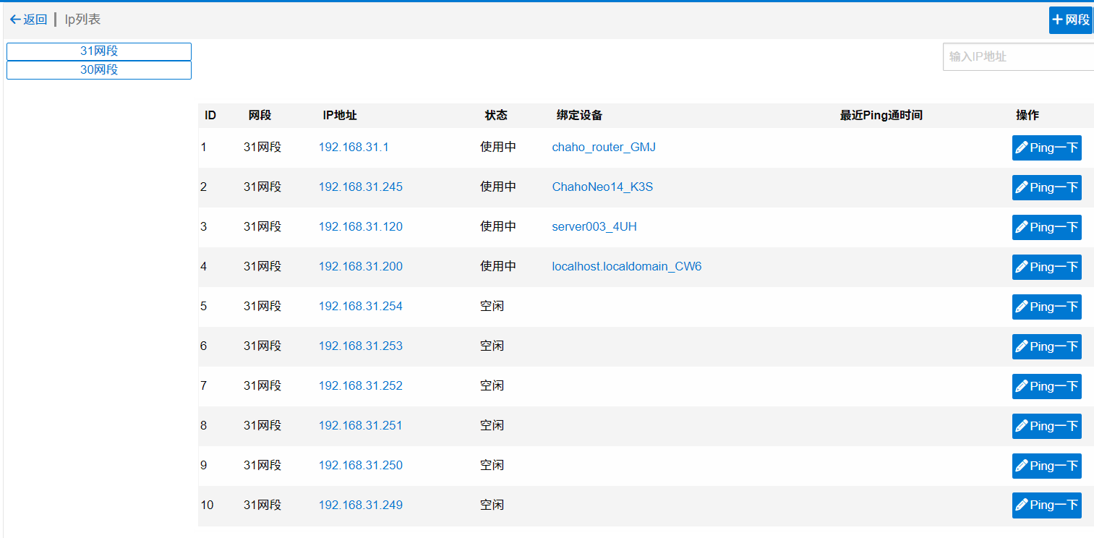The image size is (1094, 538).
Task: Go back using the 返回 link
Action: click(x=28, y=20)
